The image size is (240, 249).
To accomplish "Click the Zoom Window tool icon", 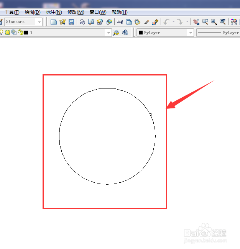I will tap(214, 22).
